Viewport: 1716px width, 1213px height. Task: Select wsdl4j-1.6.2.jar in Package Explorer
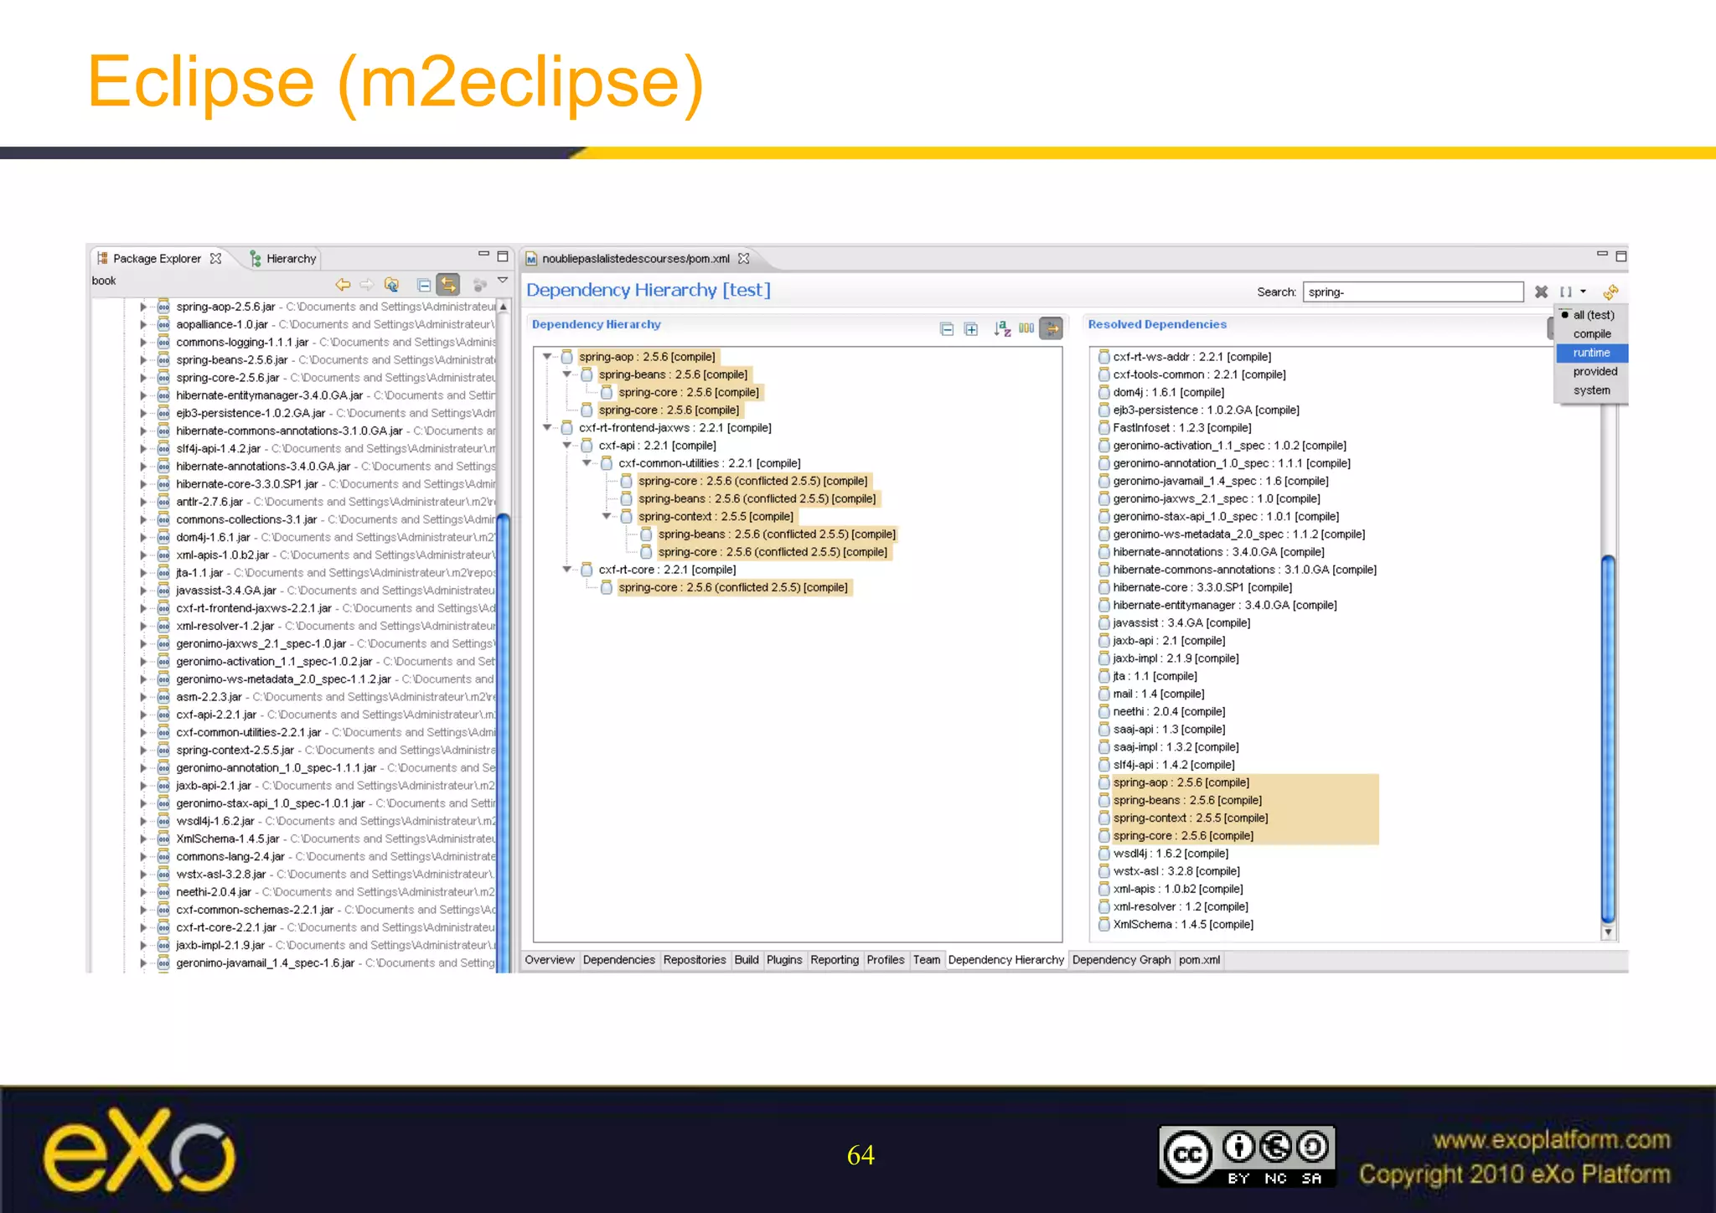(215, 821)
